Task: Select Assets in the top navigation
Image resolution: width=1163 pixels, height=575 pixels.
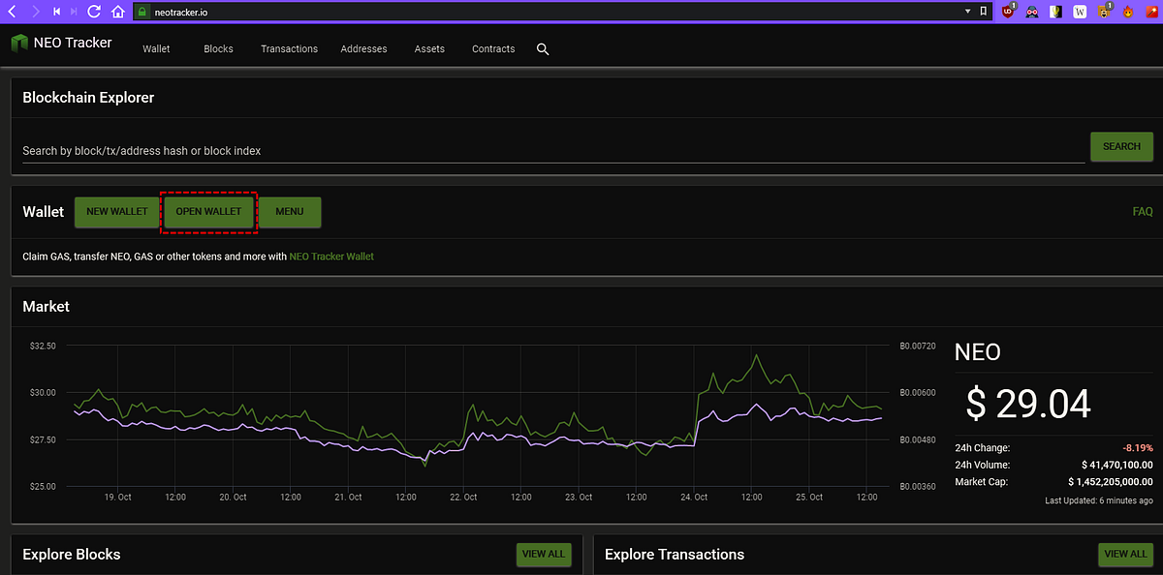Action: [429, 48]
